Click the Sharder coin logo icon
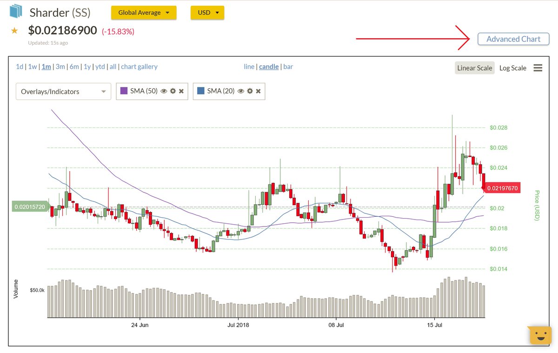558x353 pixels. pos(16,12)
